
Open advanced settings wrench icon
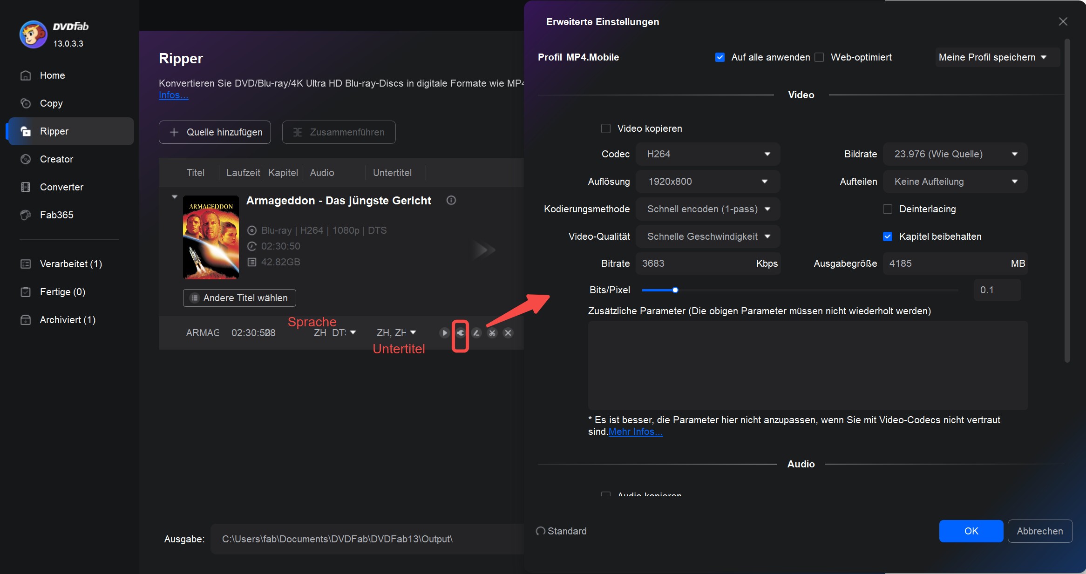tap(461, 333)
